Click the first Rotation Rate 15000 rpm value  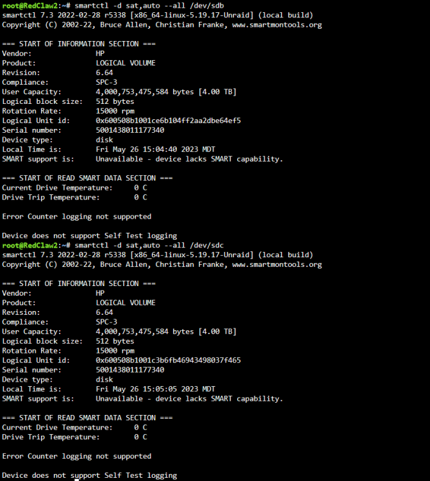115,111
